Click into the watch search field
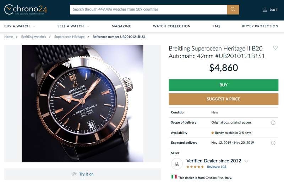This screenshot has width=284, height=184. [x=148, y=10]
